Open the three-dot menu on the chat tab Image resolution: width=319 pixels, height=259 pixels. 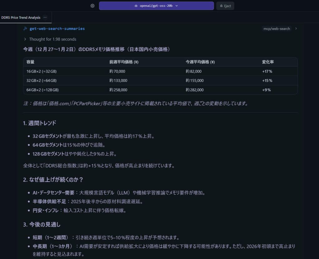(45, 17)
